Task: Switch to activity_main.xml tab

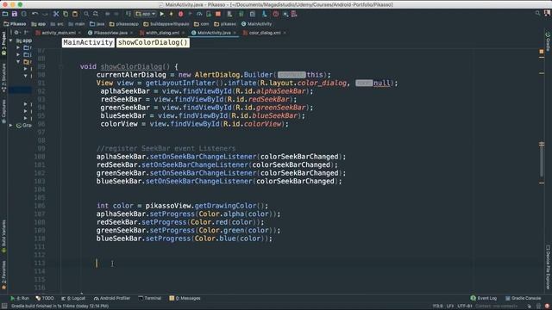Action: [59, 33]
